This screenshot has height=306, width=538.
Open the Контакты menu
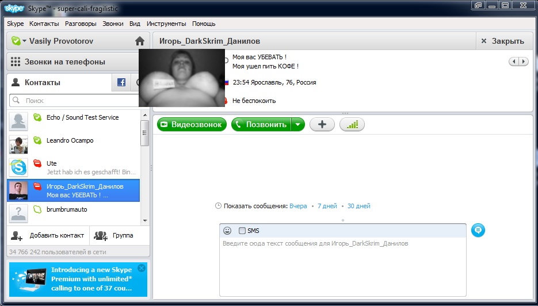click(44, 24)
